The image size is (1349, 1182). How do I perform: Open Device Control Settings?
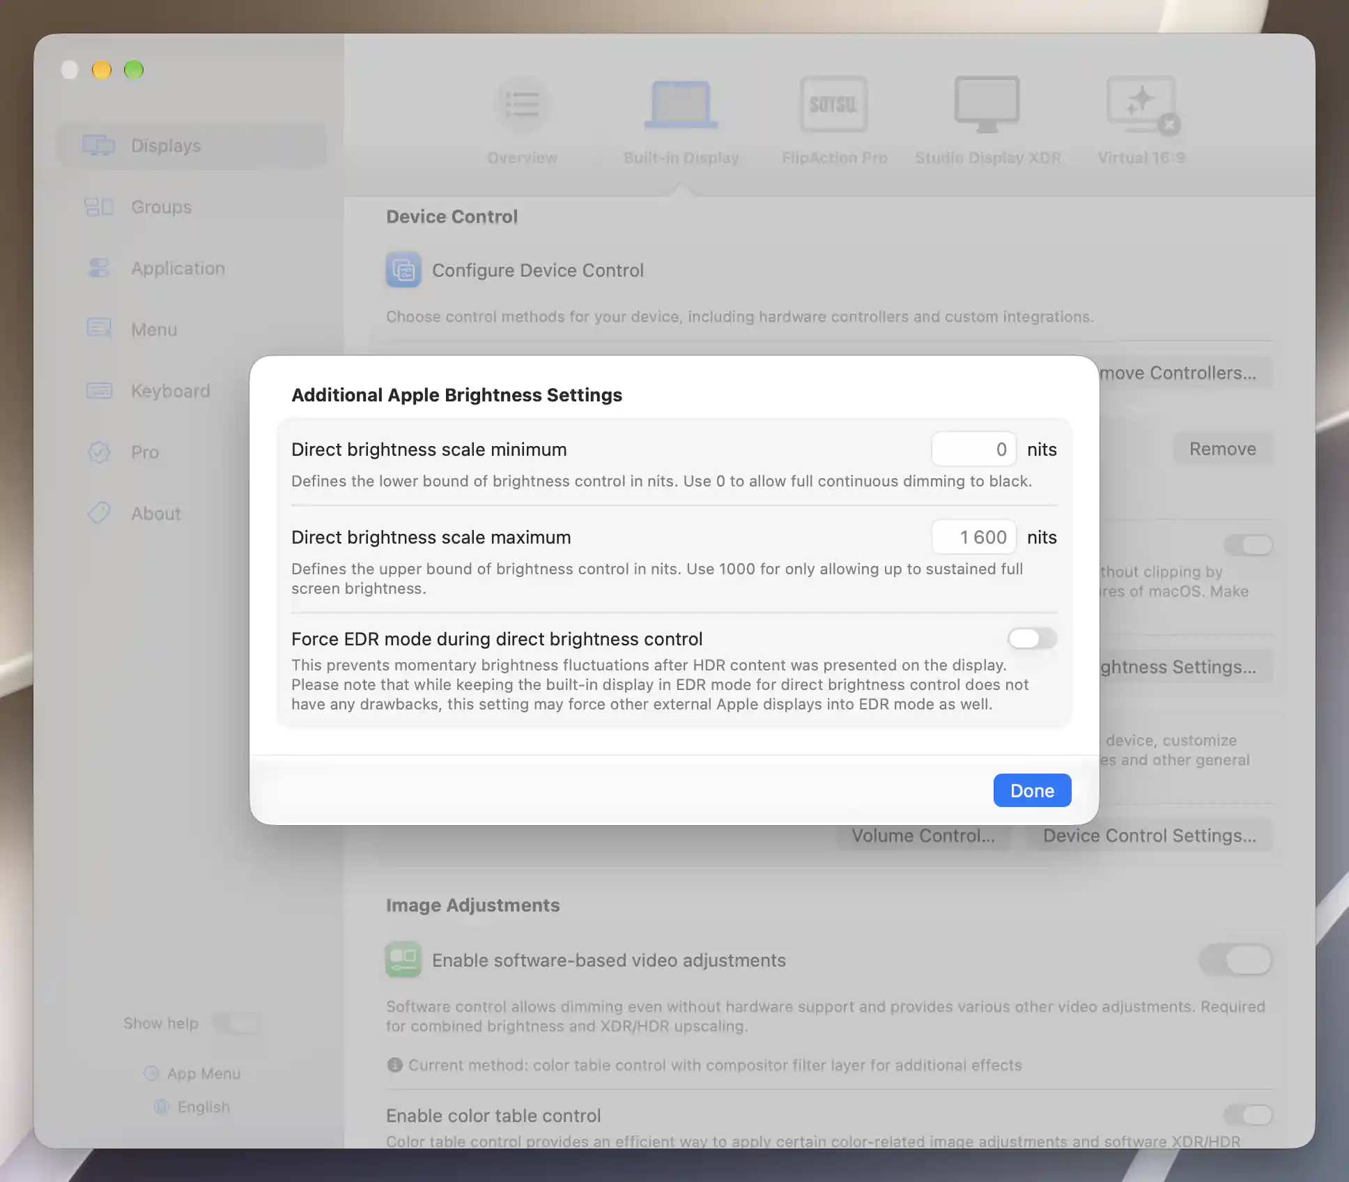tap(1149, 836)
